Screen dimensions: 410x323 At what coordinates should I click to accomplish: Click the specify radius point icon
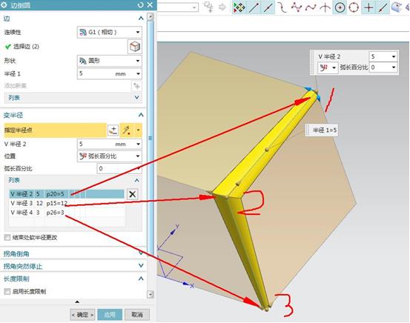click(113, 130)
